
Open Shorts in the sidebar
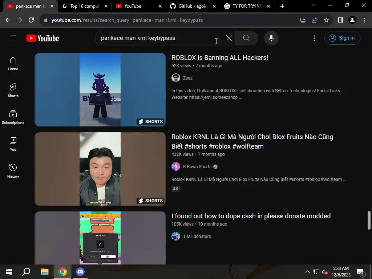pyautogui.click(x=13, y=90)
